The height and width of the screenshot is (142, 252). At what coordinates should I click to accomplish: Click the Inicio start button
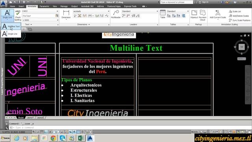point(5,138)
